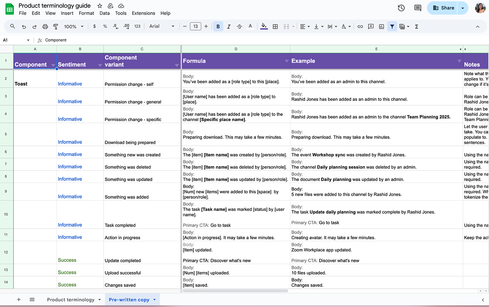Open the fill color picker
The height and width of the screenshot is (307, 489).
264,26
